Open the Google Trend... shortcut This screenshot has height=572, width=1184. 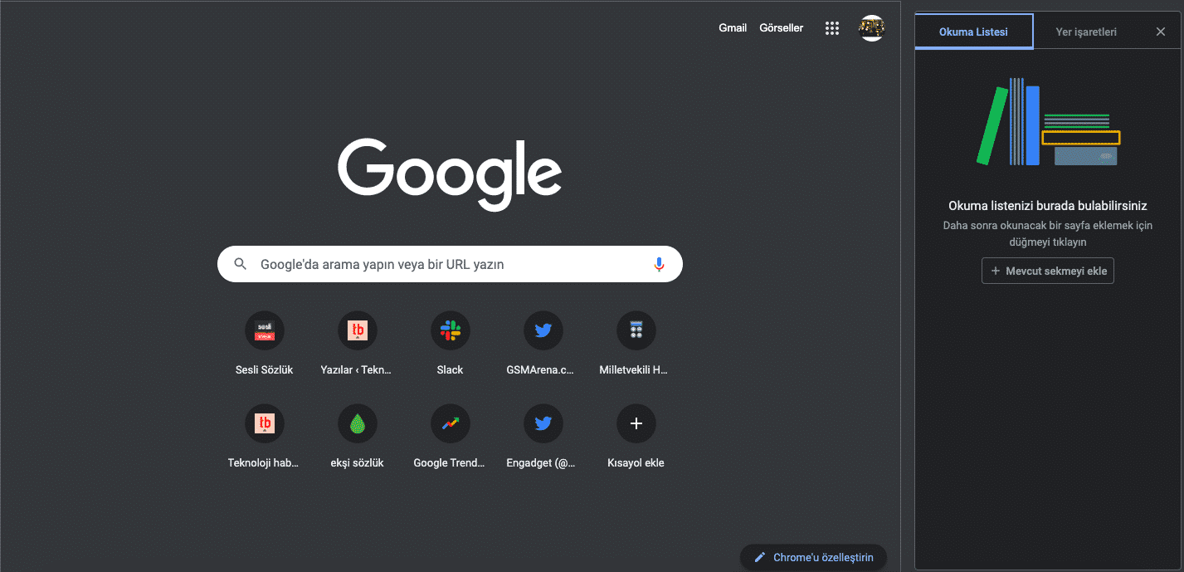(450, 438)
